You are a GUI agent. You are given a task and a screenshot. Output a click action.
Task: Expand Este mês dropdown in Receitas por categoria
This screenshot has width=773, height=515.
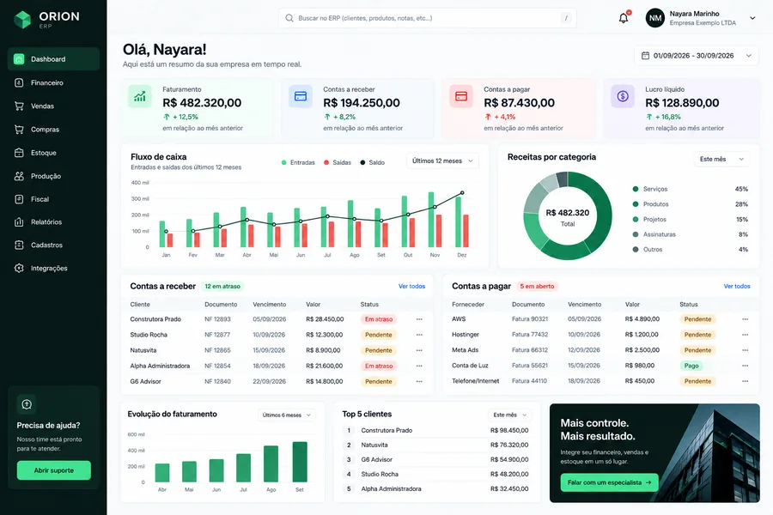[x=721, y=159]
